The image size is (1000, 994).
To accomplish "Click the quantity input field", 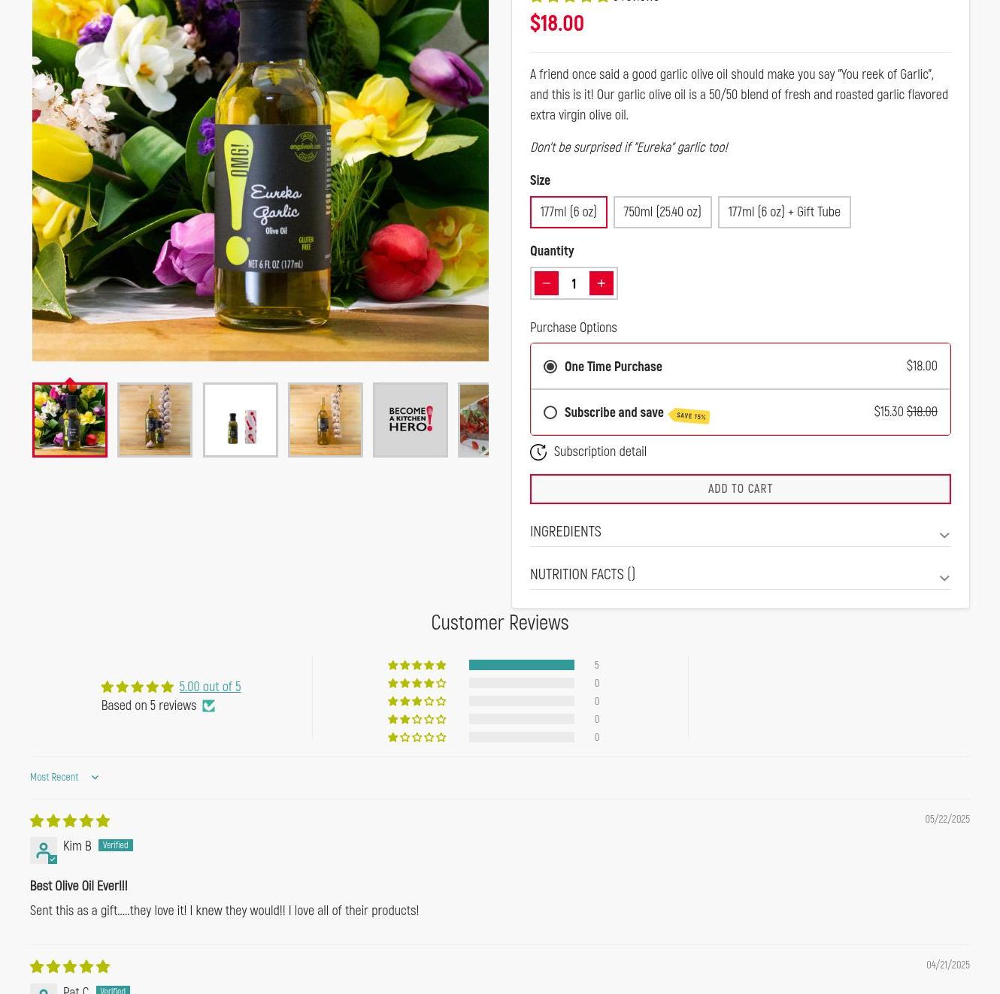I will 574,283.
